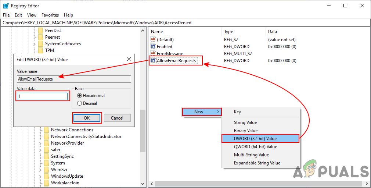
Task: Close the Edit DWORD dialog with X
Action: click(129, 60)
